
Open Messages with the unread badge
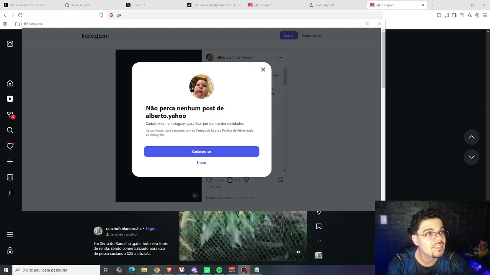pyautogui.click(x=10, y=115)
